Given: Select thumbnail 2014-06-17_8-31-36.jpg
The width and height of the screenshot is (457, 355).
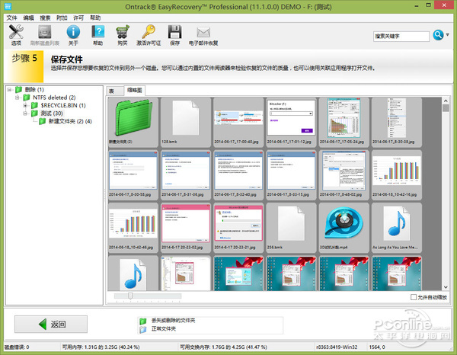Looking at the screenshot, I should (x=186, y=174).
